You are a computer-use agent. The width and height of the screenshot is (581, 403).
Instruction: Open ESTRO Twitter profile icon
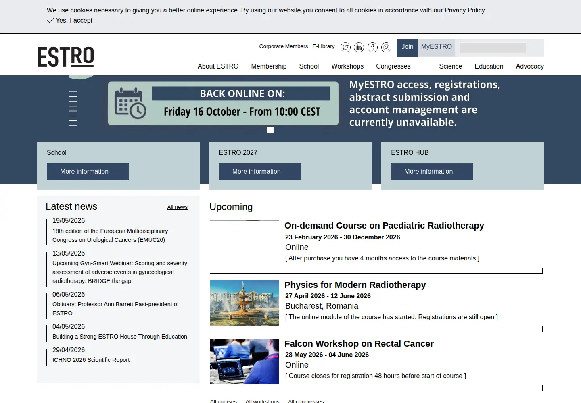coord(345,48)
